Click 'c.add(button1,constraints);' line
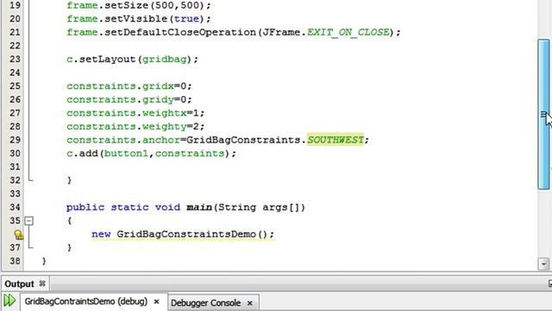Screen dimensions: 552x311 (x=152, y=154)
